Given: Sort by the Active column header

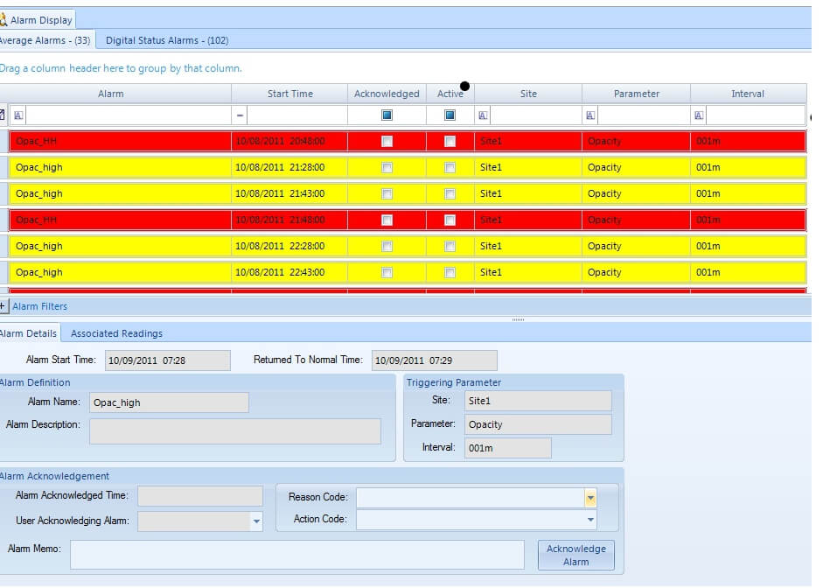Looking at the screenshot, I should pos(450,94).
